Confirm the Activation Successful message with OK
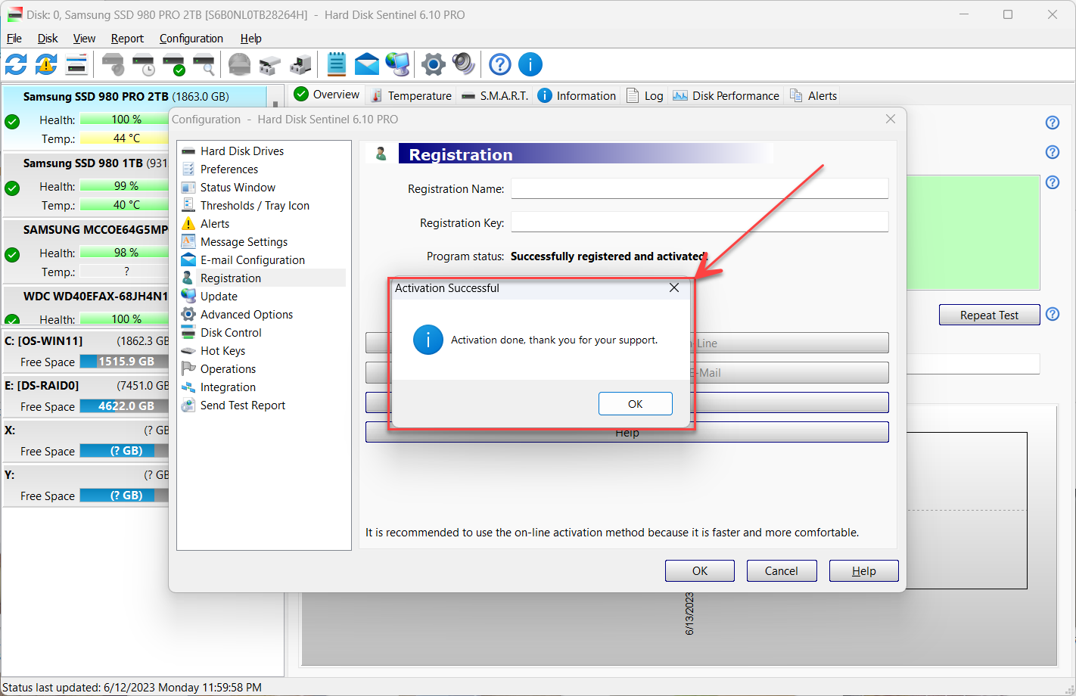1076x696 pixels. (x=636, y=404)
